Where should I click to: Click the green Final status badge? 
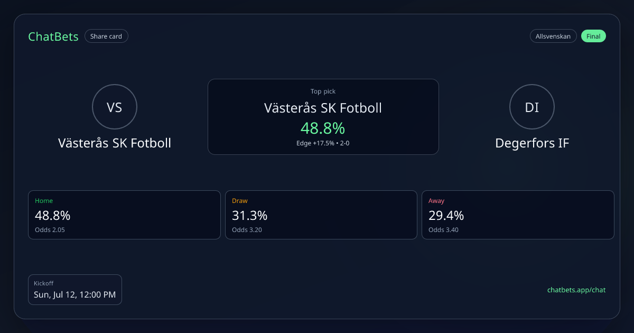(x=593, y=36)
